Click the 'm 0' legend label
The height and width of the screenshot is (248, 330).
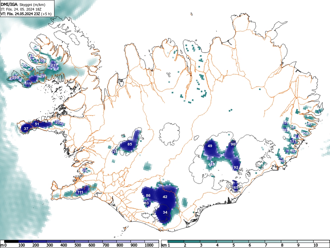coord(4,245)
